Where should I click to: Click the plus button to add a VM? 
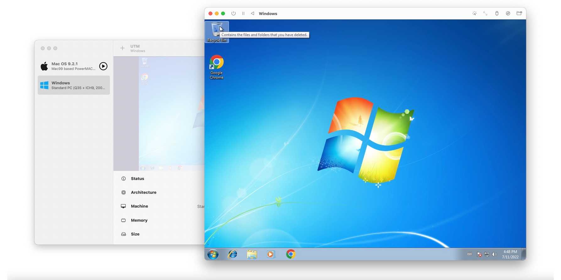(123, 48)
